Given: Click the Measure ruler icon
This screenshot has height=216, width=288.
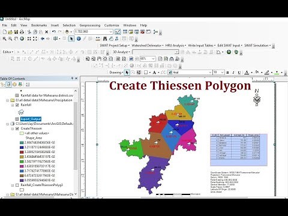Looking at the screenshot, I should pyautogui.click(x=98, y=38).
